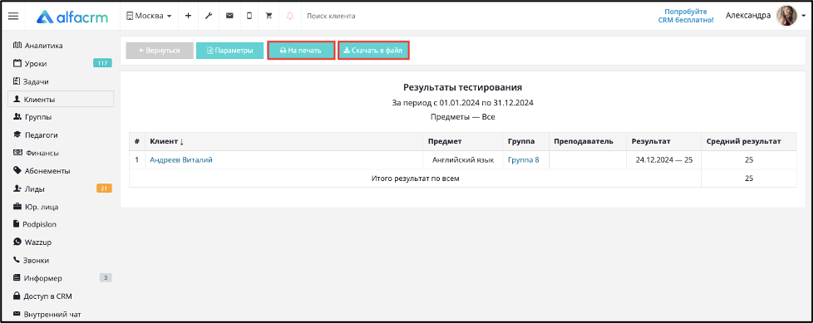Viewport: 814px width, 323px height.
Task: Click the На печать button
Action: pos(301,51)
